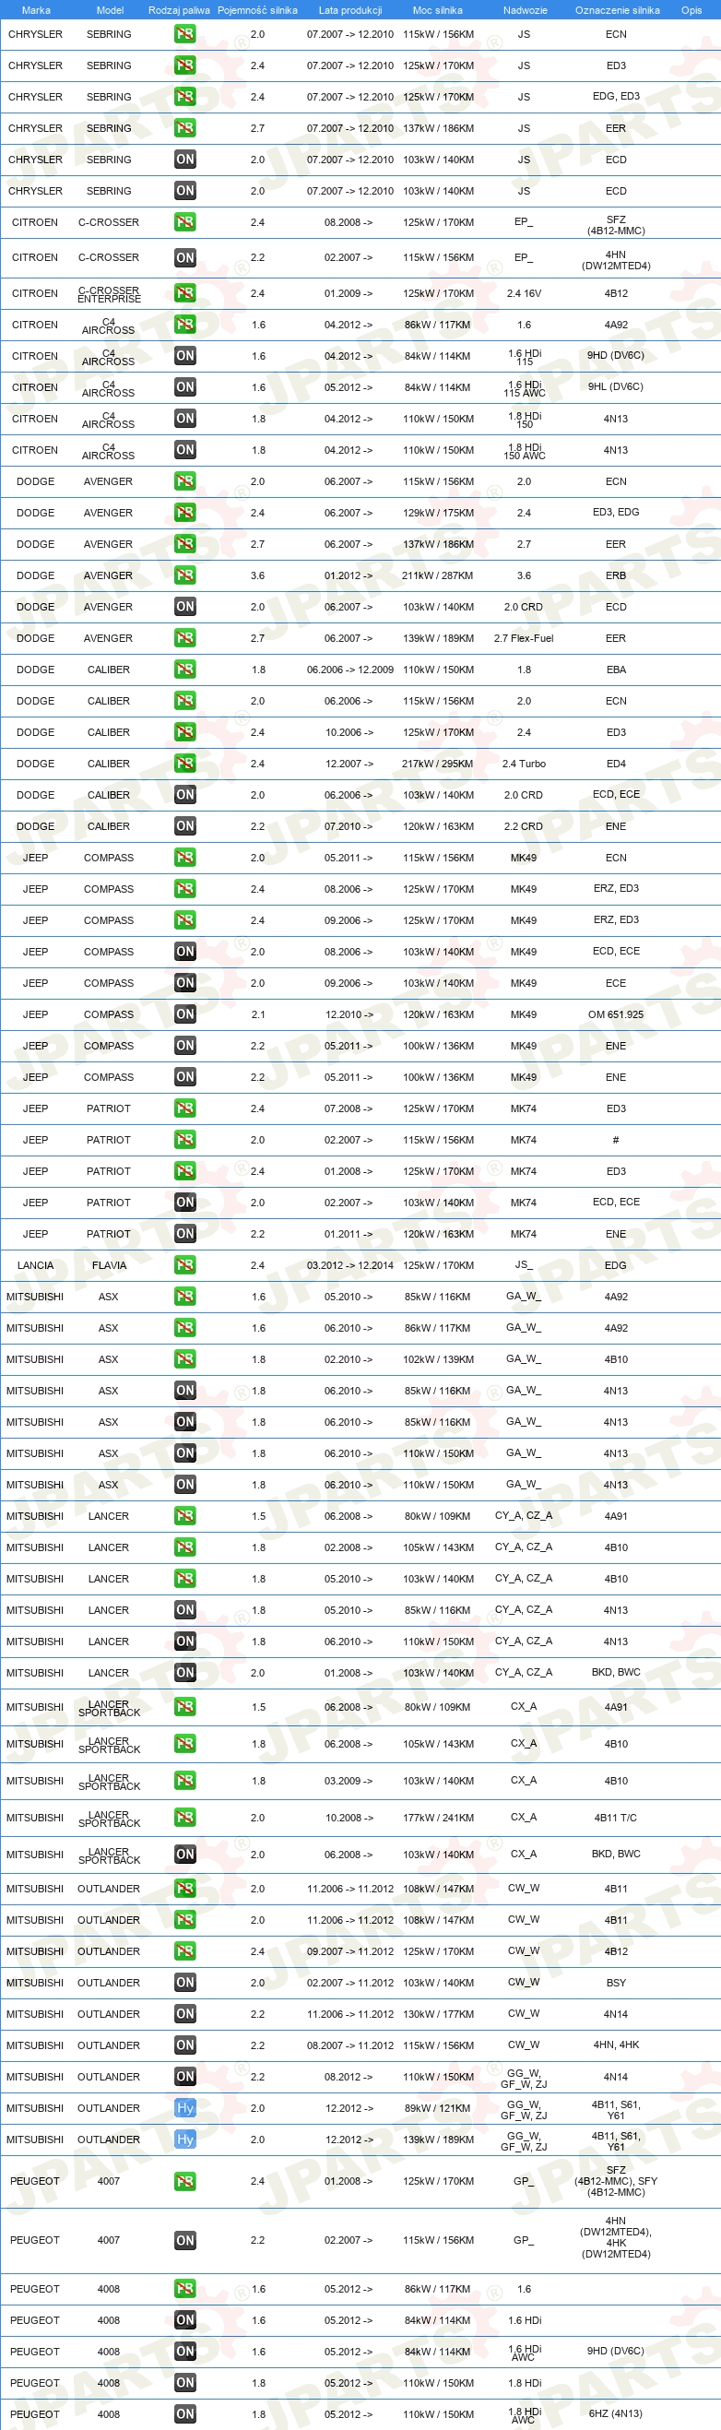Click diesel icon in Jeep Compass OM 651.925 row
The width and height of the screenshot is (721, 2430).
tap(185, 1015)
